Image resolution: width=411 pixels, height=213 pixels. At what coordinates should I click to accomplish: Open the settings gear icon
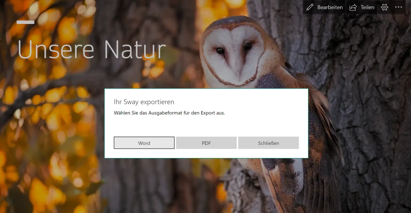384,7
